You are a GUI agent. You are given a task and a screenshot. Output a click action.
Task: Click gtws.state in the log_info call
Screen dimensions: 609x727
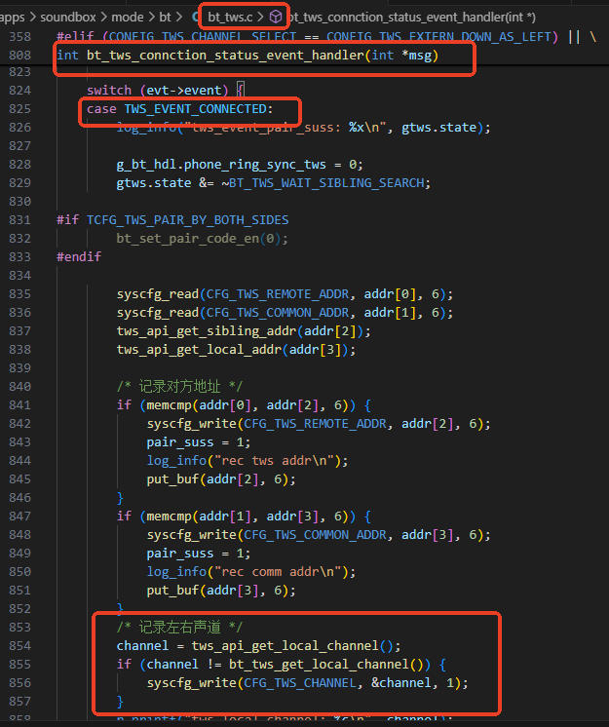point(438,128)
